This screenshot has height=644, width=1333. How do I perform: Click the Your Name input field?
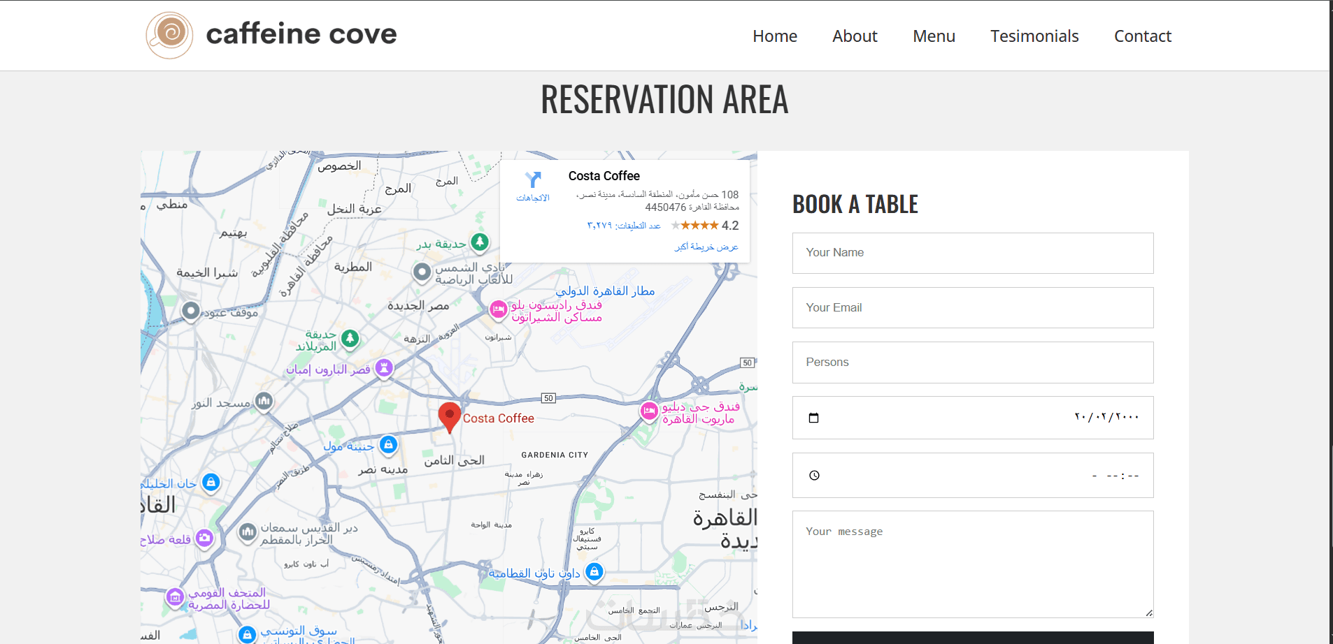973,253
